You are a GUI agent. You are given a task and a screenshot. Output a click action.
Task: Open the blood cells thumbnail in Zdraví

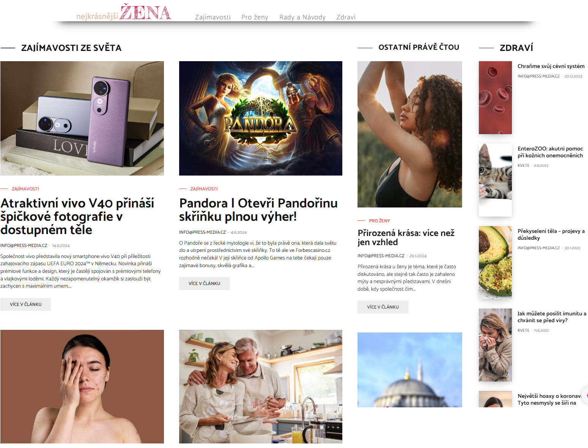(x=495, y=98)
